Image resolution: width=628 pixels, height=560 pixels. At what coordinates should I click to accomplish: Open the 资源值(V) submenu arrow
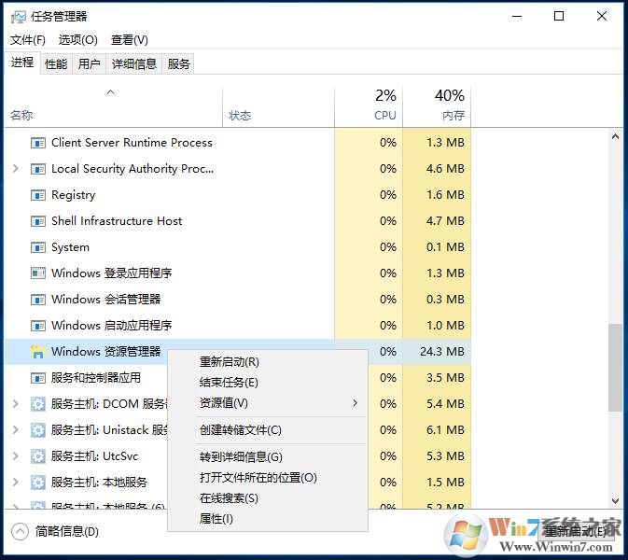point(355,403)
